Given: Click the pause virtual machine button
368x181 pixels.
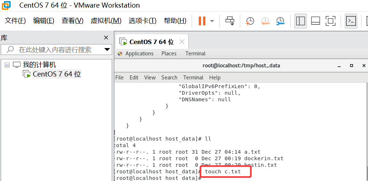Looking at the screenshot, I should coord(202,21).
